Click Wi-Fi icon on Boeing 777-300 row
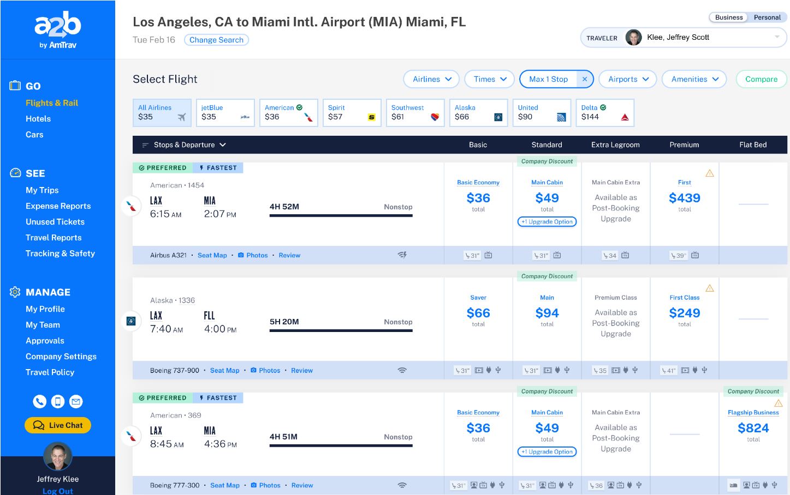Viewport: 790px width, 495px height. (x=402, y=485)
